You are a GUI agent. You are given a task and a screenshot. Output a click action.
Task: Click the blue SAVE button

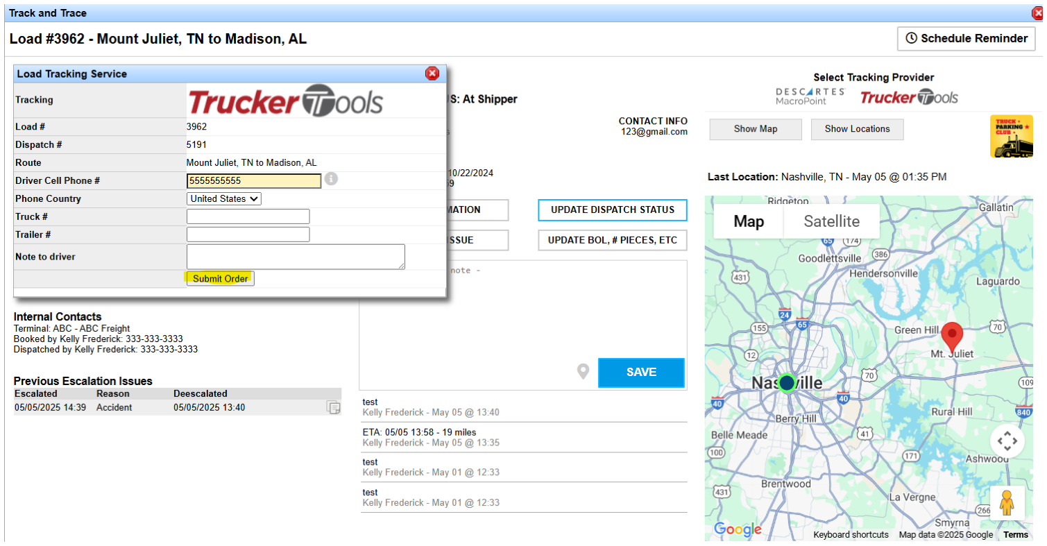(641, 373)
